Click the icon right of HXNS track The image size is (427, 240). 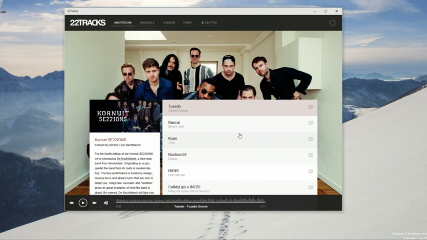311,171
